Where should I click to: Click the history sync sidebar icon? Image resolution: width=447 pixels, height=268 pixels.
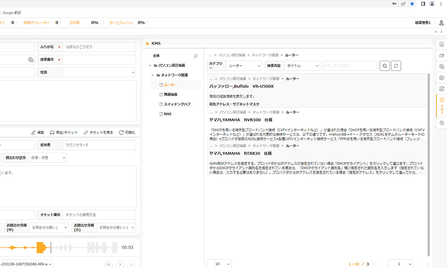point(442,89)
